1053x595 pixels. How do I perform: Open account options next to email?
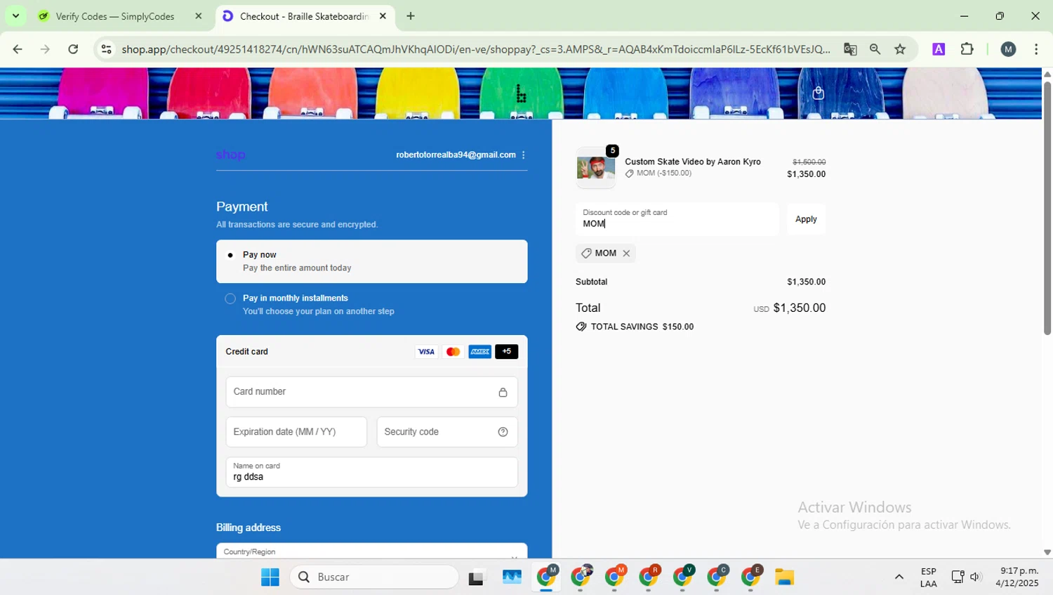tap(524, 155)
